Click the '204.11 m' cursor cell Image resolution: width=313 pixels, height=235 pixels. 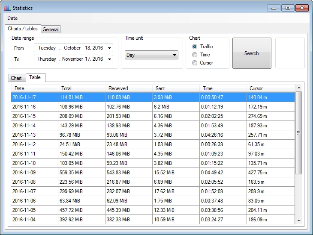[271, 210]
